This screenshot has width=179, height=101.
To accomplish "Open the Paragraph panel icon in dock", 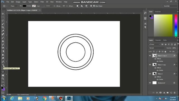I will pyautogui.click(x=145, y=27).
